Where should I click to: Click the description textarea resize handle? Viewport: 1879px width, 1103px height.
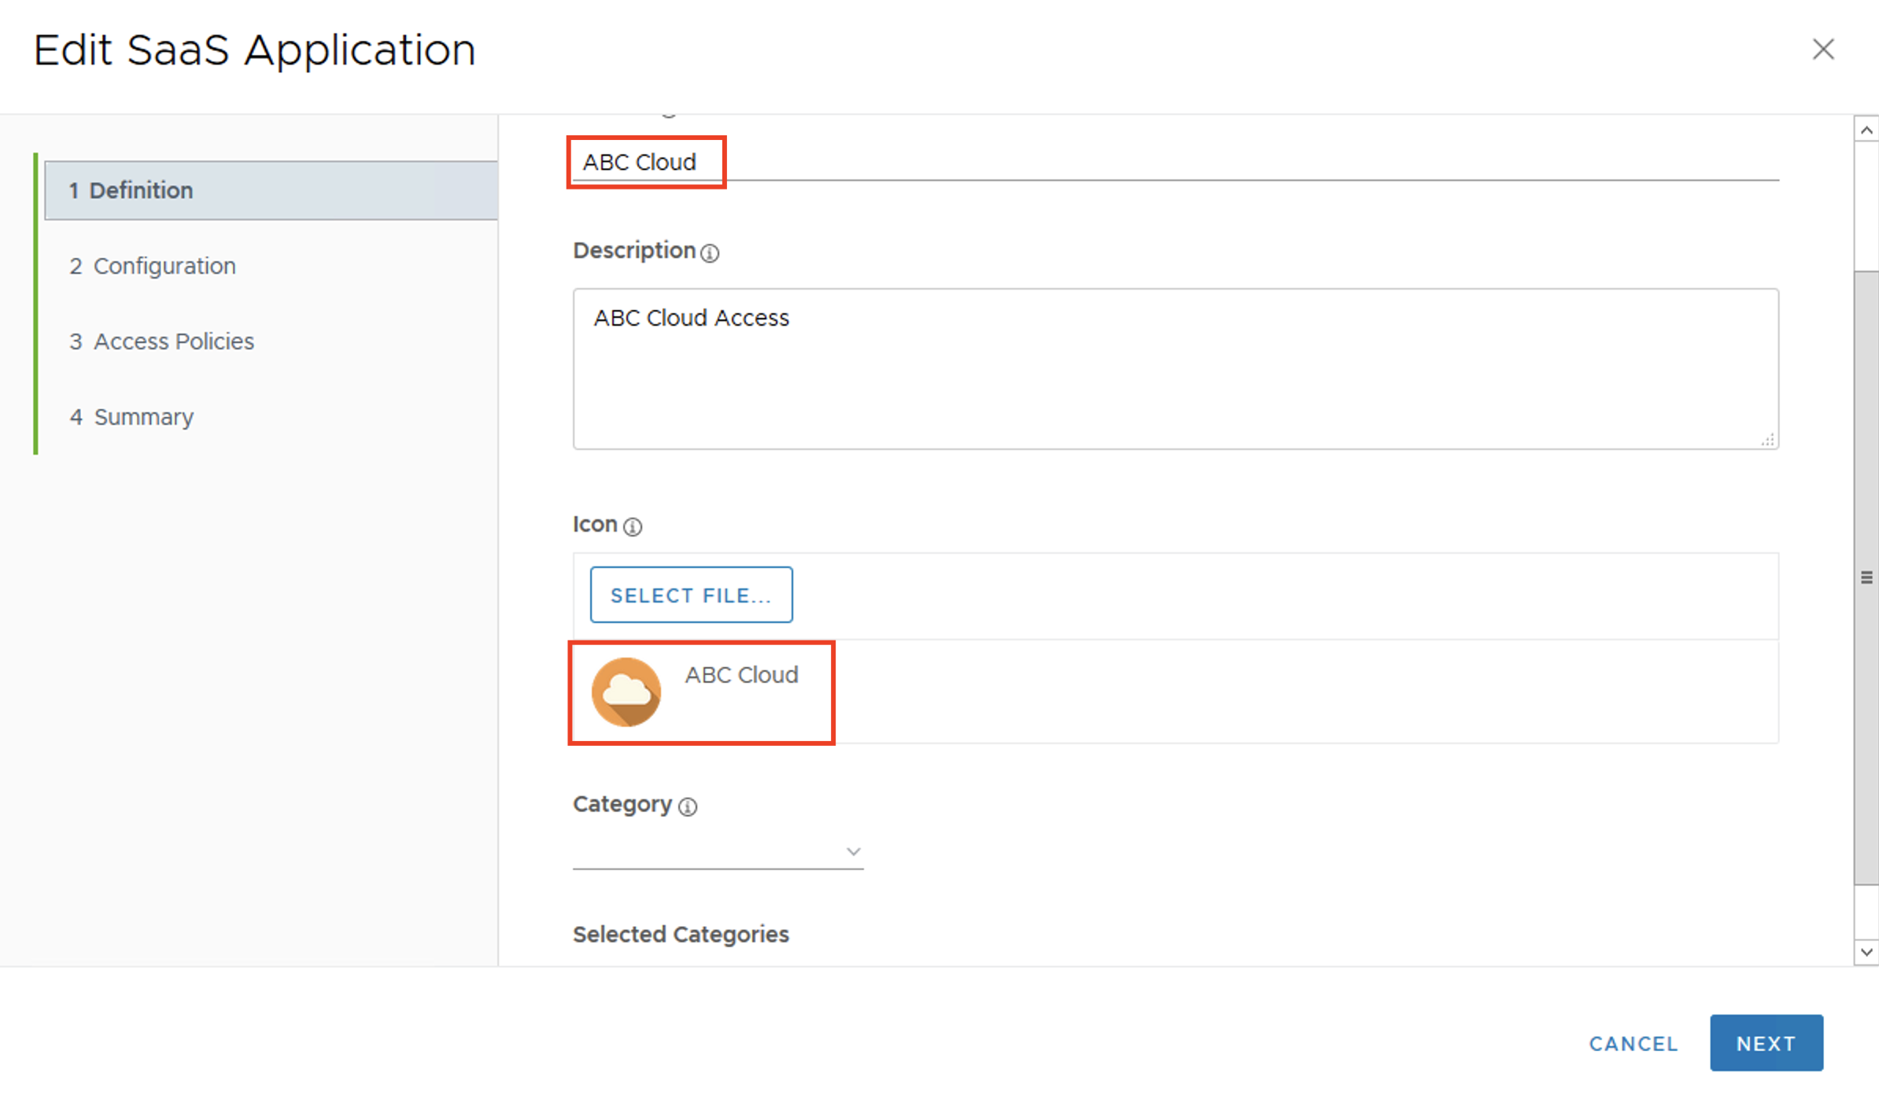click(x=1767, y=440)
